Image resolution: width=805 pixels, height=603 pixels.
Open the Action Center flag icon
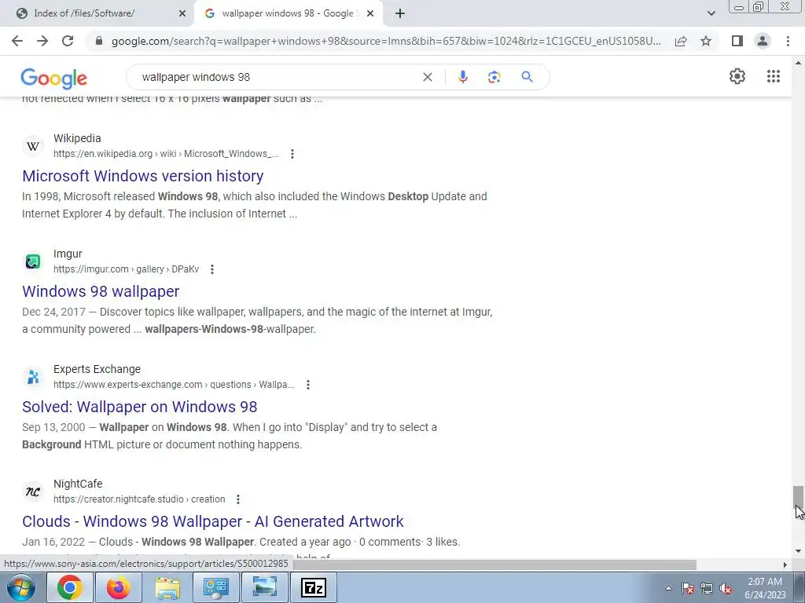click(x=688, y=588)
